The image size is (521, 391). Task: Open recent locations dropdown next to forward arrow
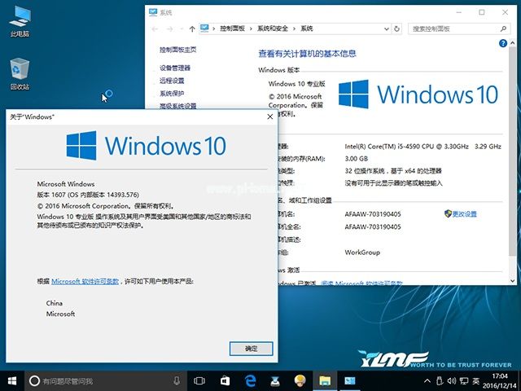pyautogui.click(x=182, y=29)
